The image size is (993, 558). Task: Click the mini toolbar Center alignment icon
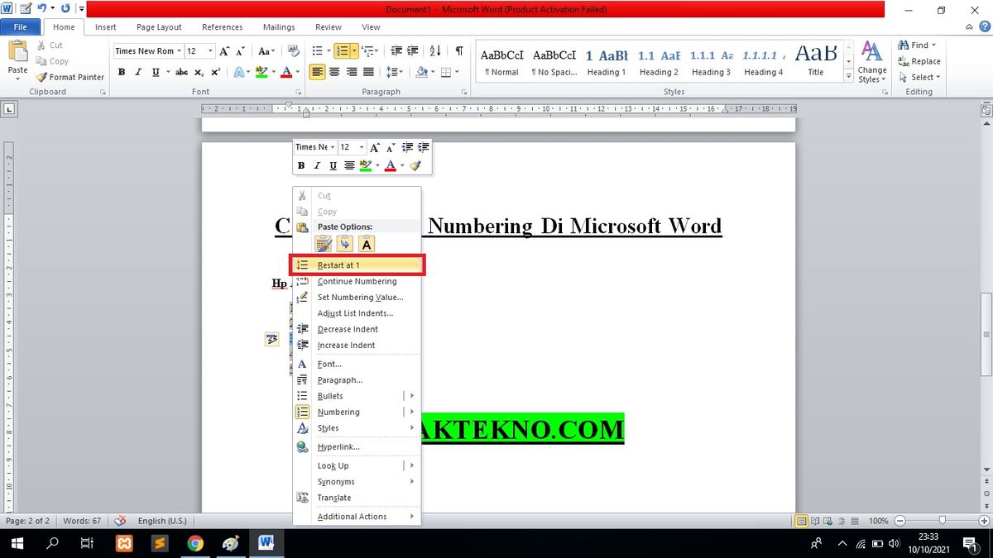coord(349,165)
